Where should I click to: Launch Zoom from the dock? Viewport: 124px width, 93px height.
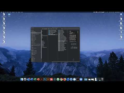tap(81, 79)
